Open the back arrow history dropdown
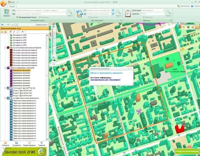Viewport: 200px width, 156px height. [x=5, y=25]
